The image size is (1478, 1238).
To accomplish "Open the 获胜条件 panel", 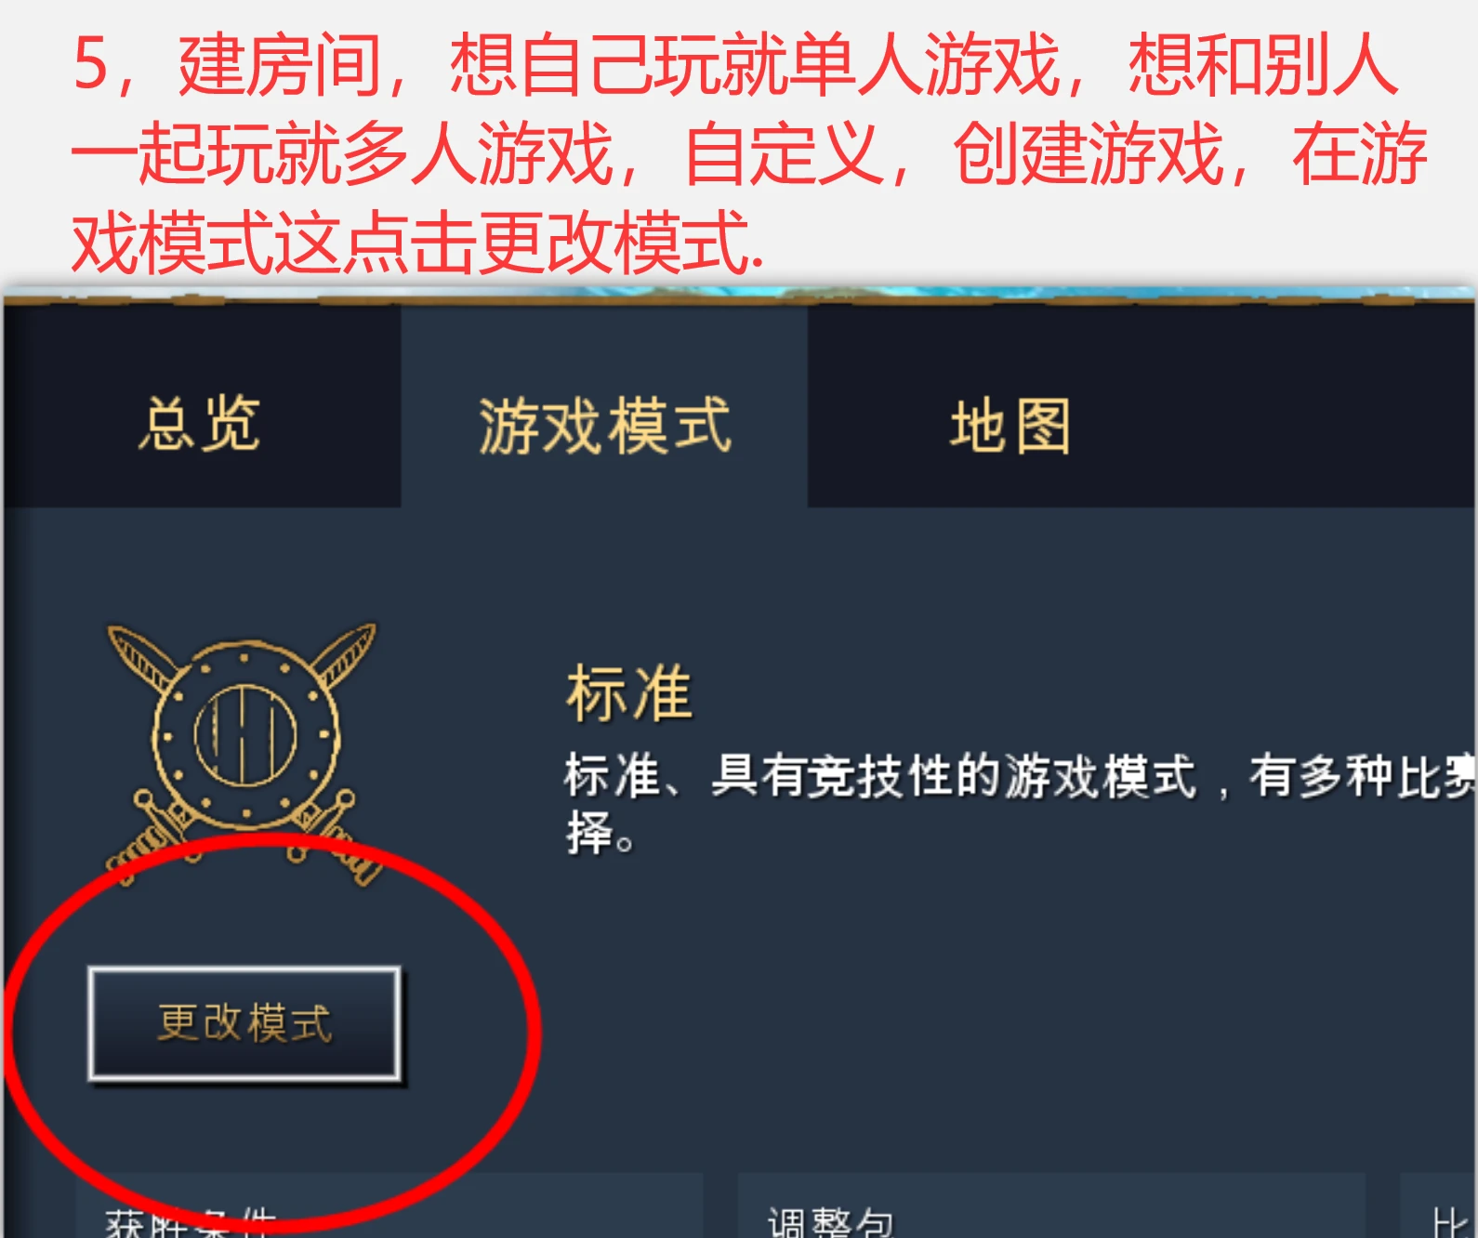I will pos(389,1206).
